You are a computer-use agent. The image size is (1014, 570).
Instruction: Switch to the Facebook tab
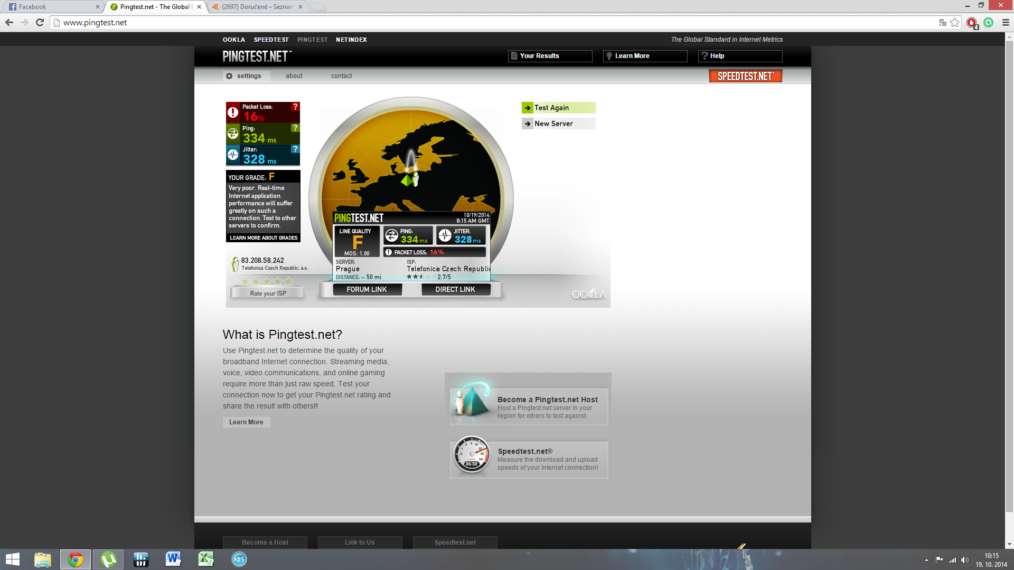click(53, 7)
